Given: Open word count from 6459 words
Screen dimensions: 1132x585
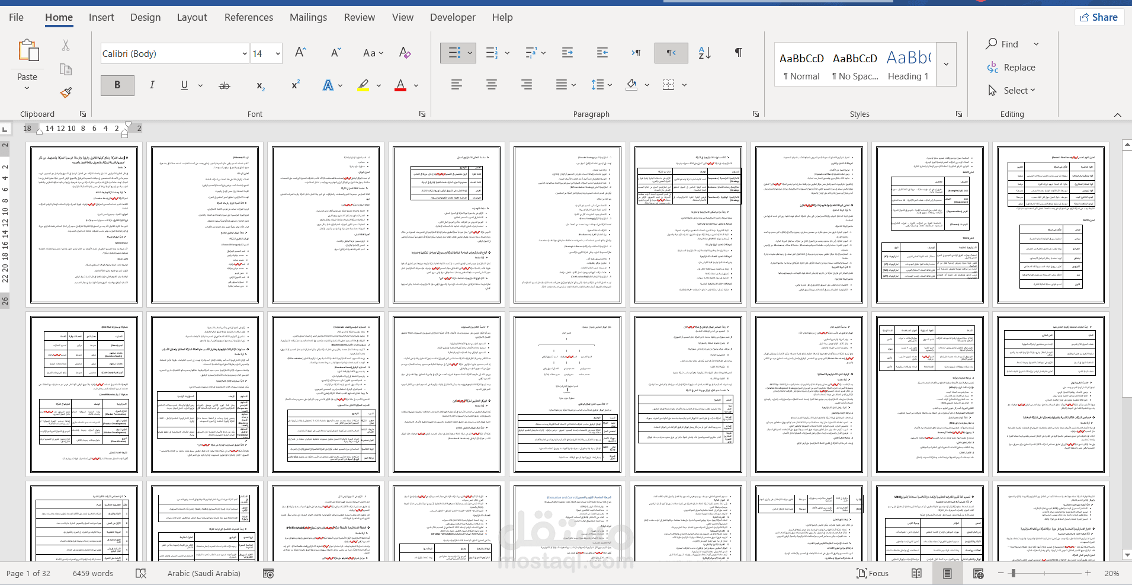Looking at the screenshot, I should pyautogui.click(x=93, y=573).
